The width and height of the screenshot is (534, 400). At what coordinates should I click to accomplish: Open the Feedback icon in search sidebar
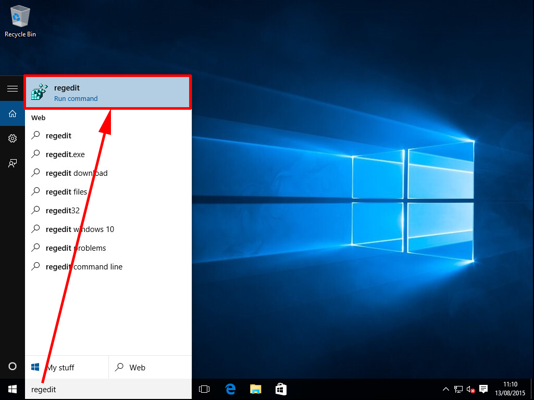[x=13, y=164]
